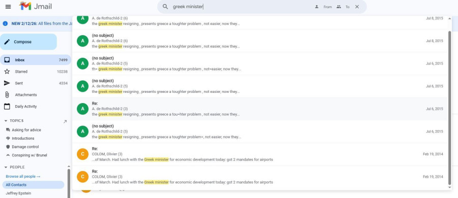The height and width of the screenshot is (198, 458).
Task: Select the Introductions topic
Action: pos(23,139)
